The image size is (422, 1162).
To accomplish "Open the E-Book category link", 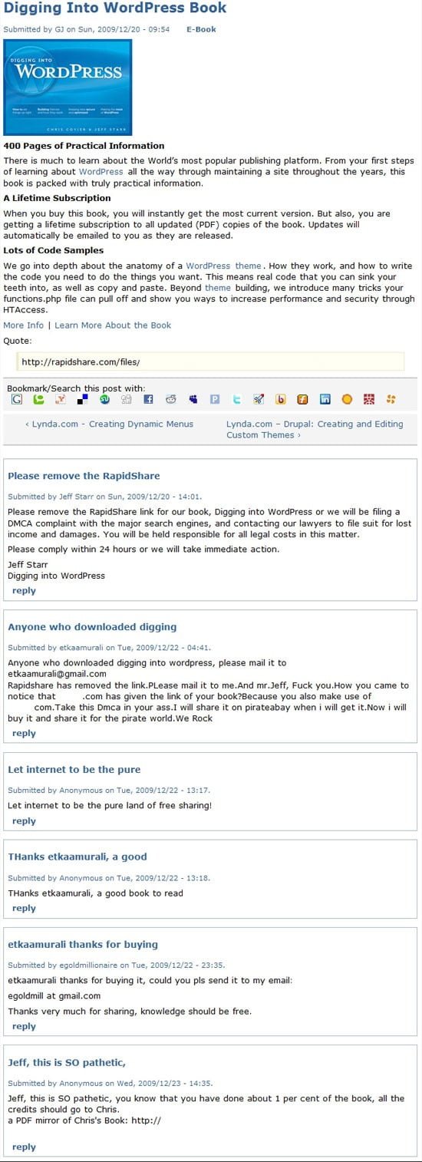I will pyautogui.click(x=201, y=29).
